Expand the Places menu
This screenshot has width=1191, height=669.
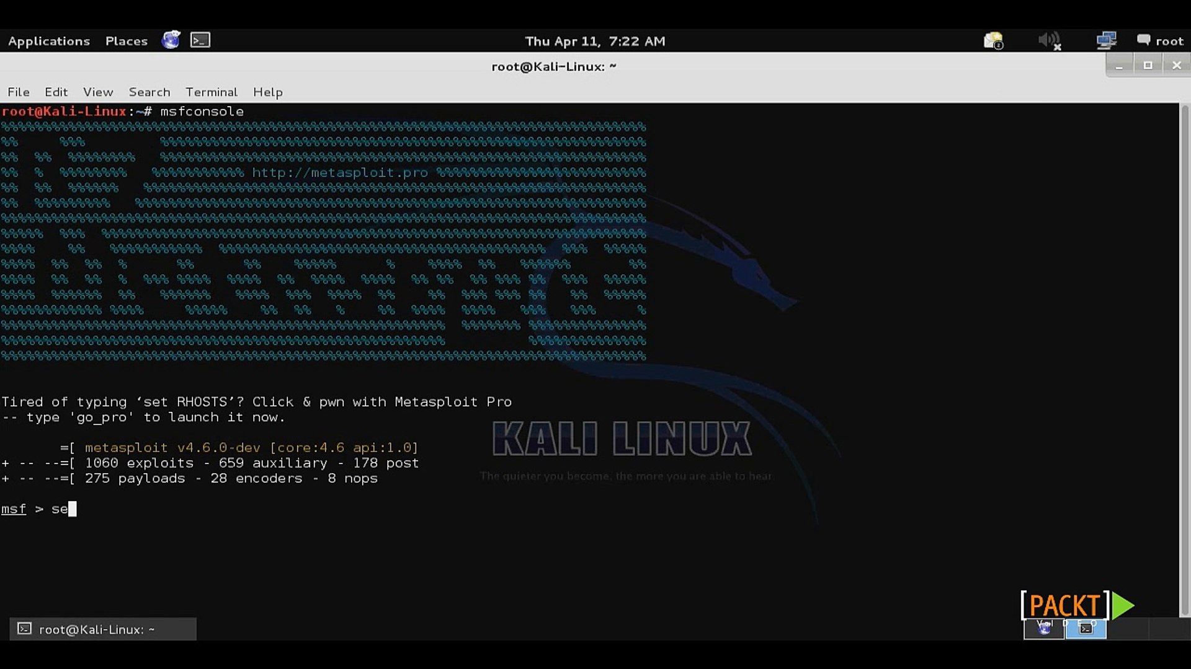[x=127, y=41]
